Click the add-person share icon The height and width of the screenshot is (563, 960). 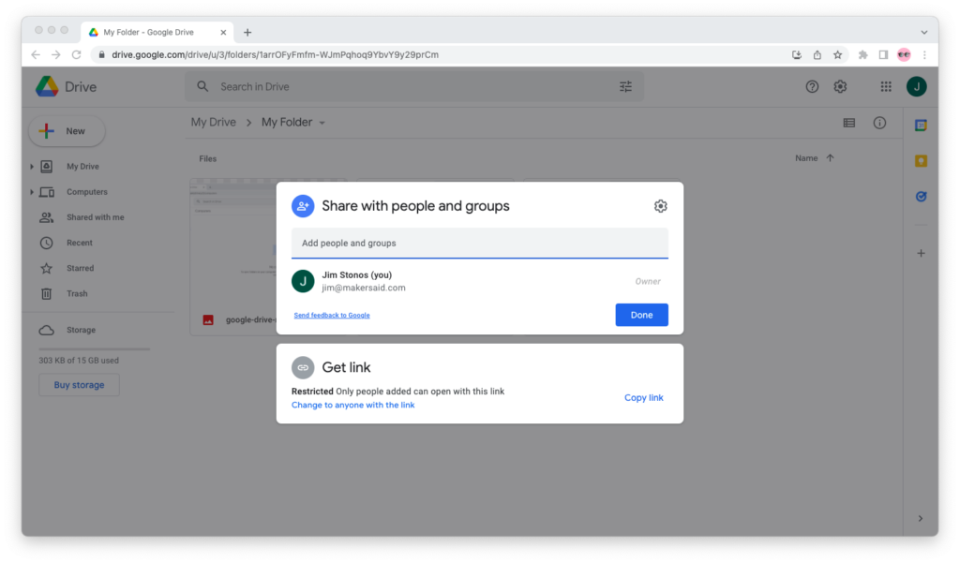click(x=303, y=206)
